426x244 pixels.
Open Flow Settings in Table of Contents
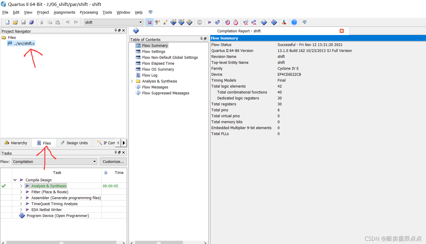click(153, 51)
